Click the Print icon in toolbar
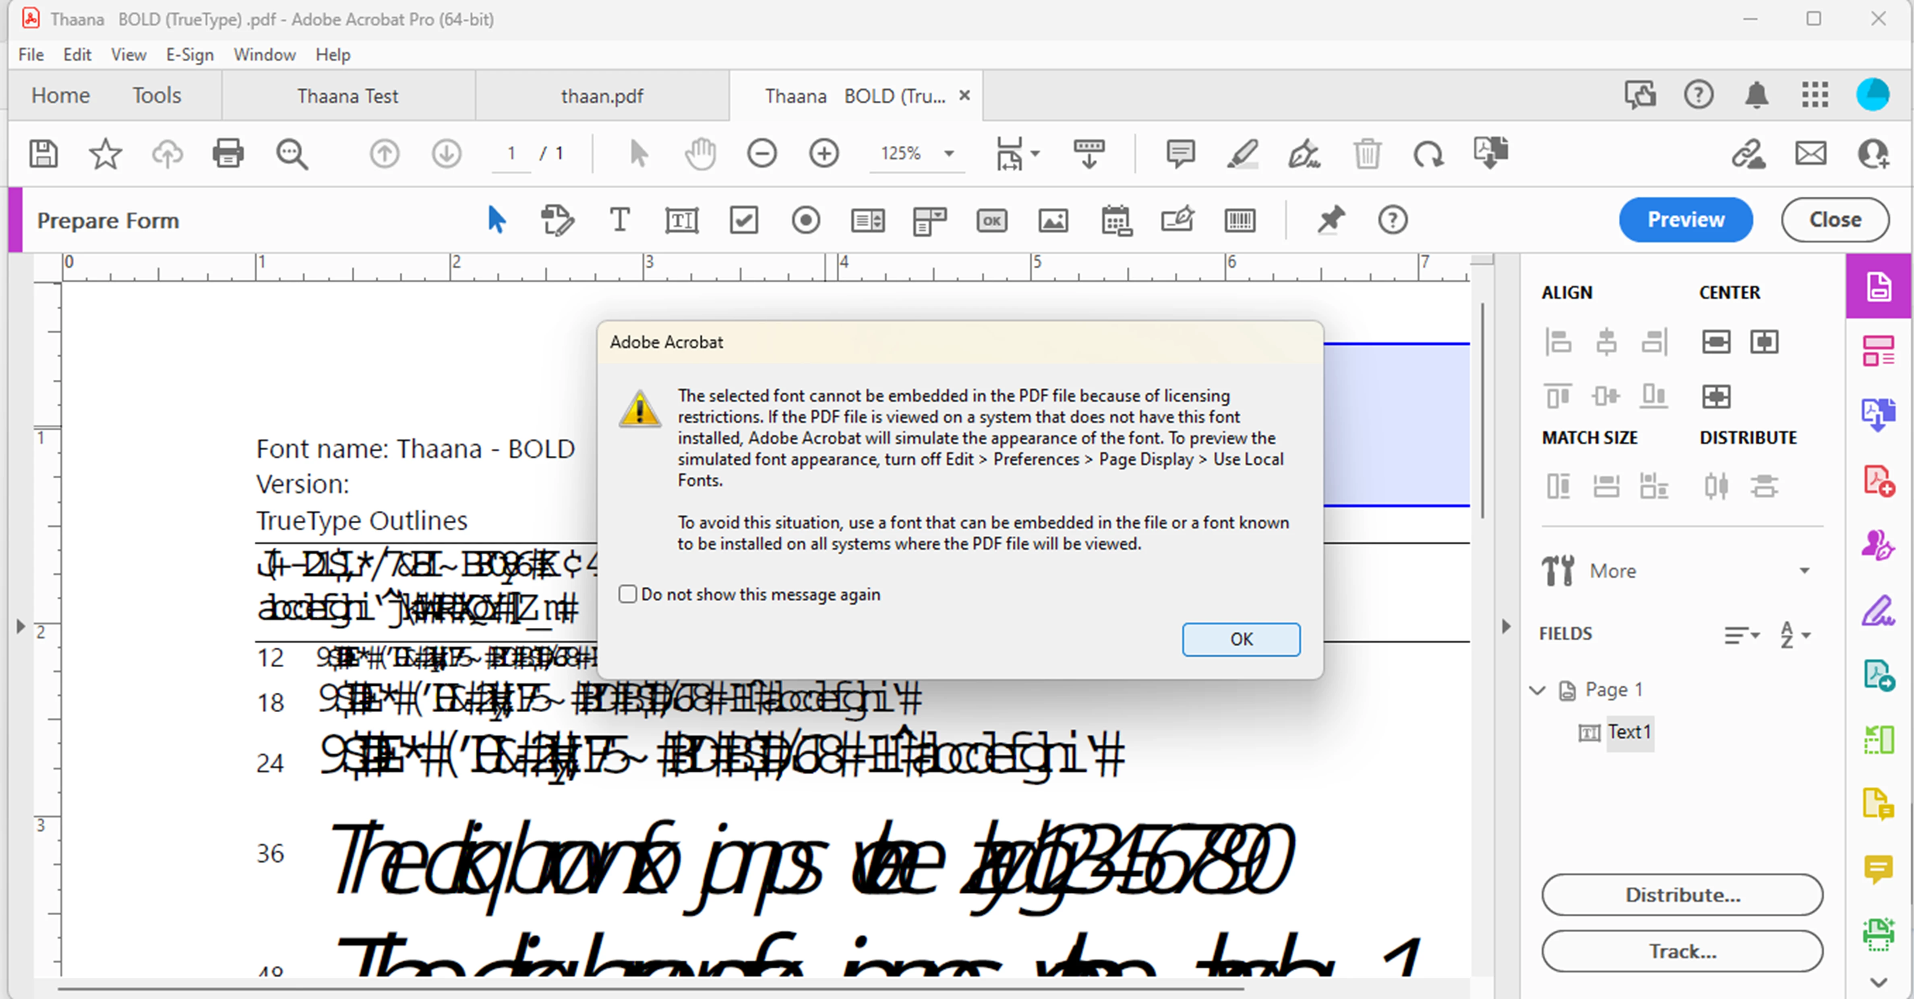 click(x=228, y=154)
